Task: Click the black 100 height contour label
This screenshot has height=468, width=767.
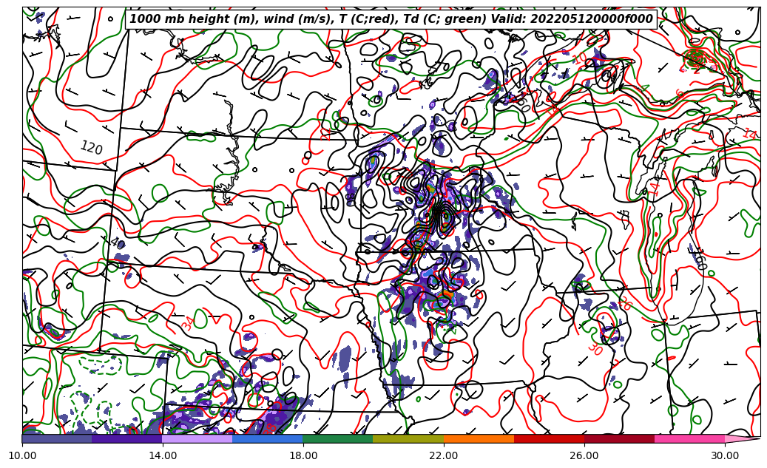Action: [x=698, y=259]
